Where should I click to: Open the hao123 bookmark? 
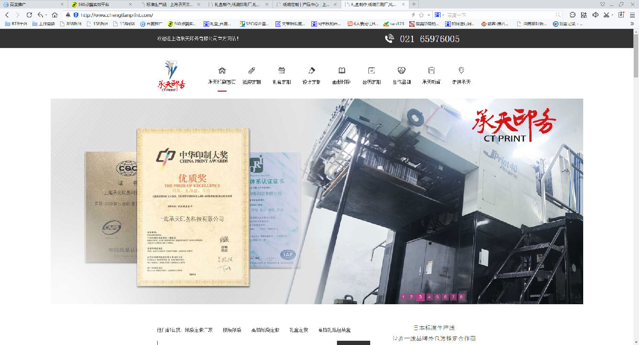pyautogui.click(x=394, y=24)
